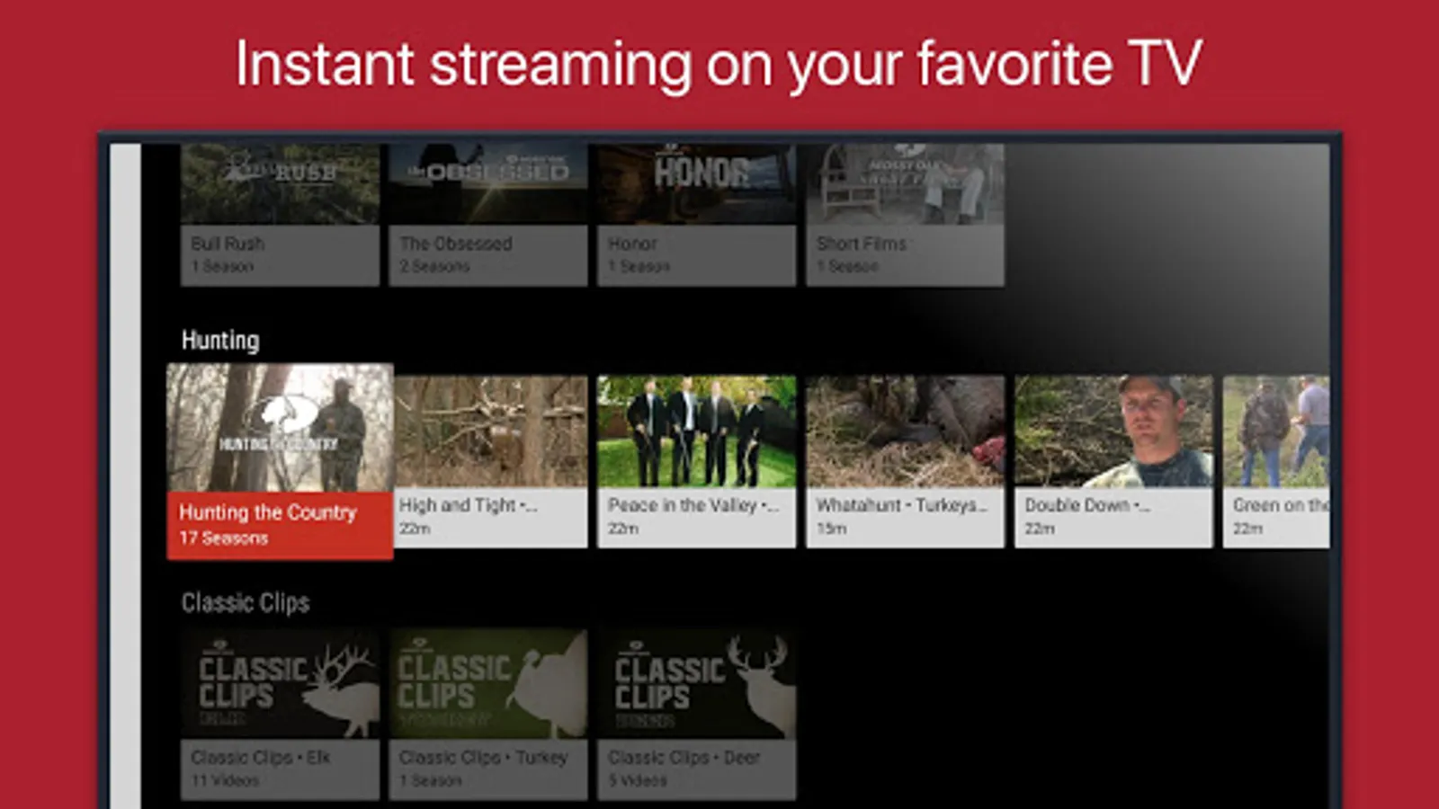This screenshot has height=809, width=1439.
Task: Open the Bull Rush show thumbnail image
Action: point(280,184)
